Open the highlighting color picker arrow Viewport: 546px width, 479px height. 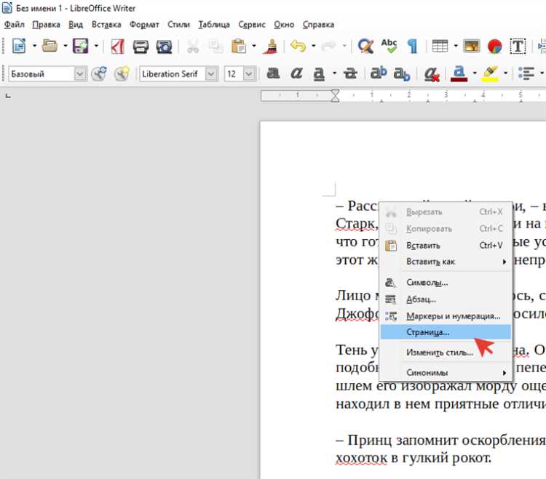(506, 73)
